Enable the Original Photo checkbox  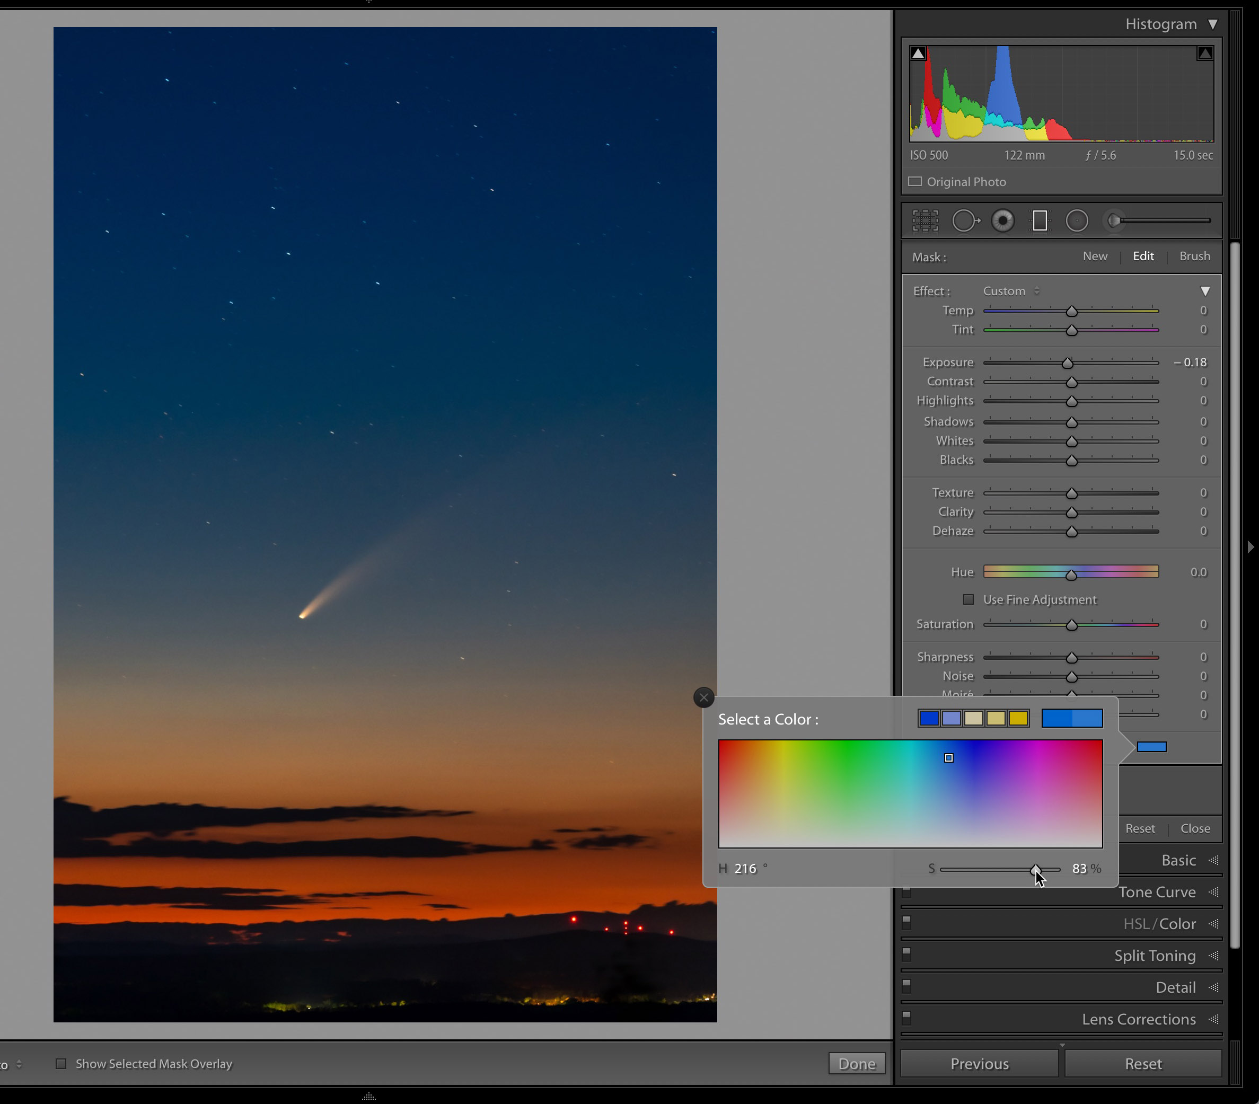915,182
